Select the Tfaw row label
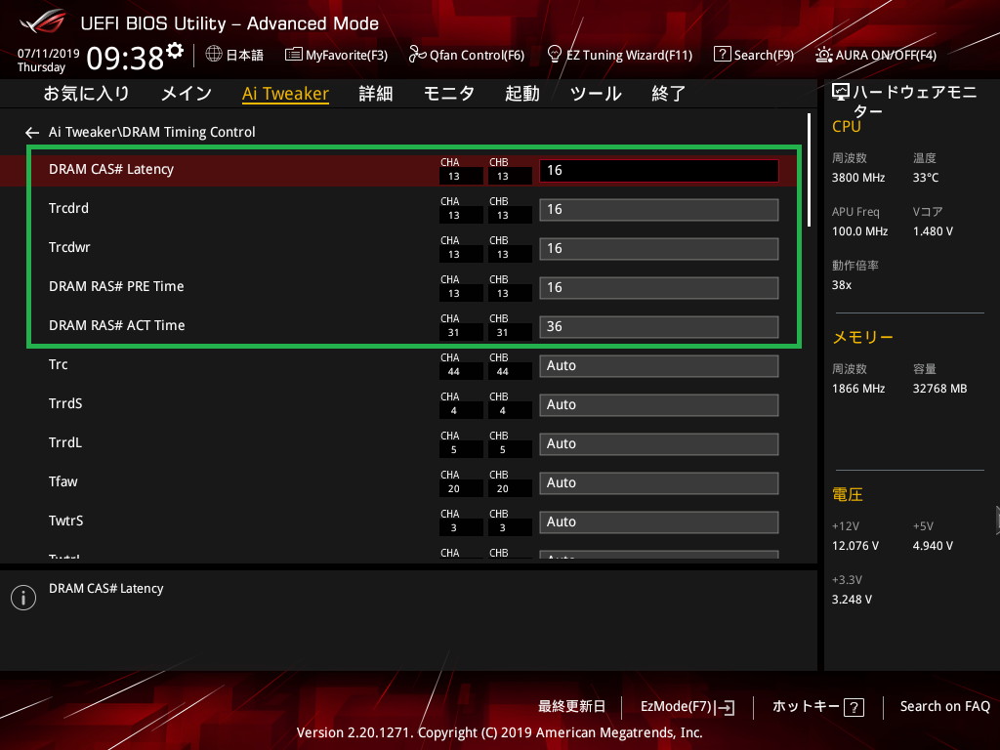 (63, 481)
